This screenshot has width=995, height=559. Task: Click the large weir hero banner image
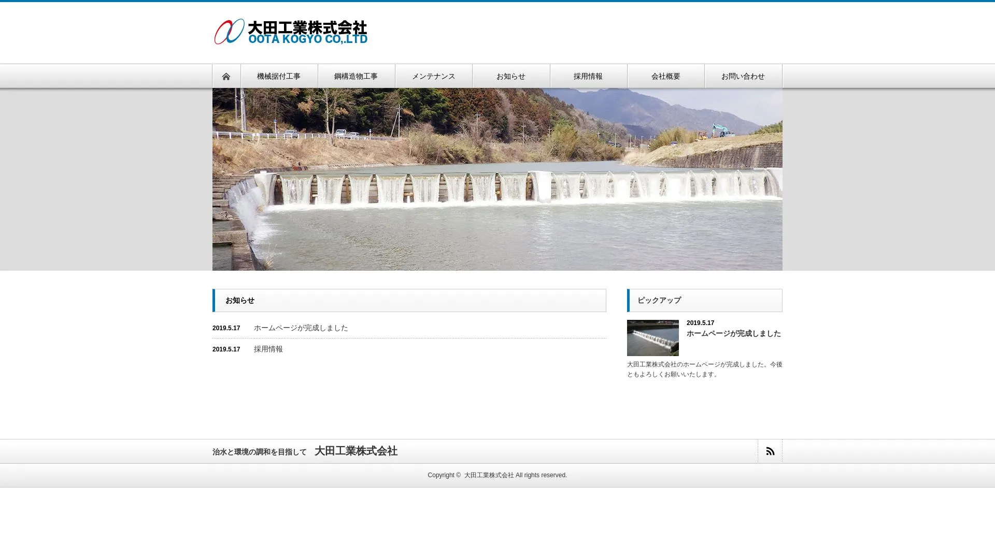click(x=497, y=179)
